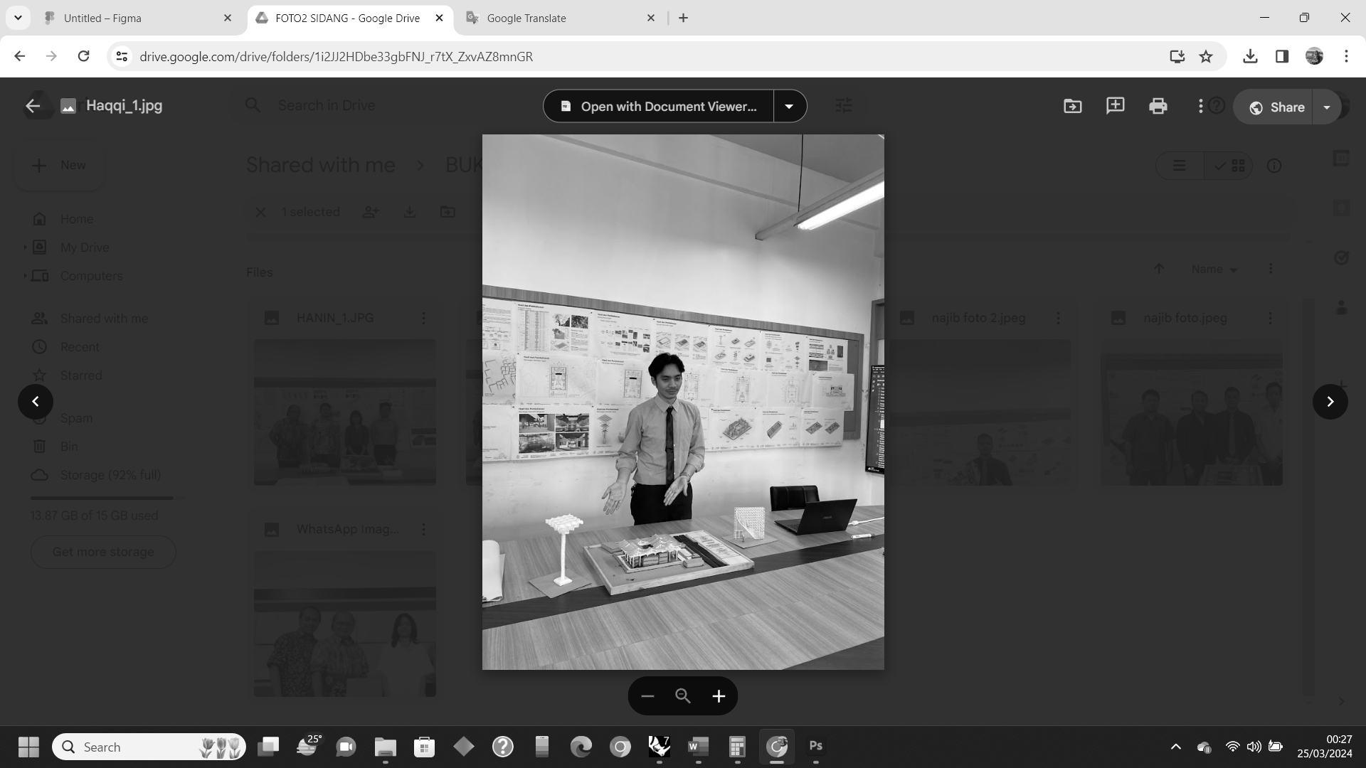Open Photoshop from the taskbar
The image size is (1366, 768).
815,746
